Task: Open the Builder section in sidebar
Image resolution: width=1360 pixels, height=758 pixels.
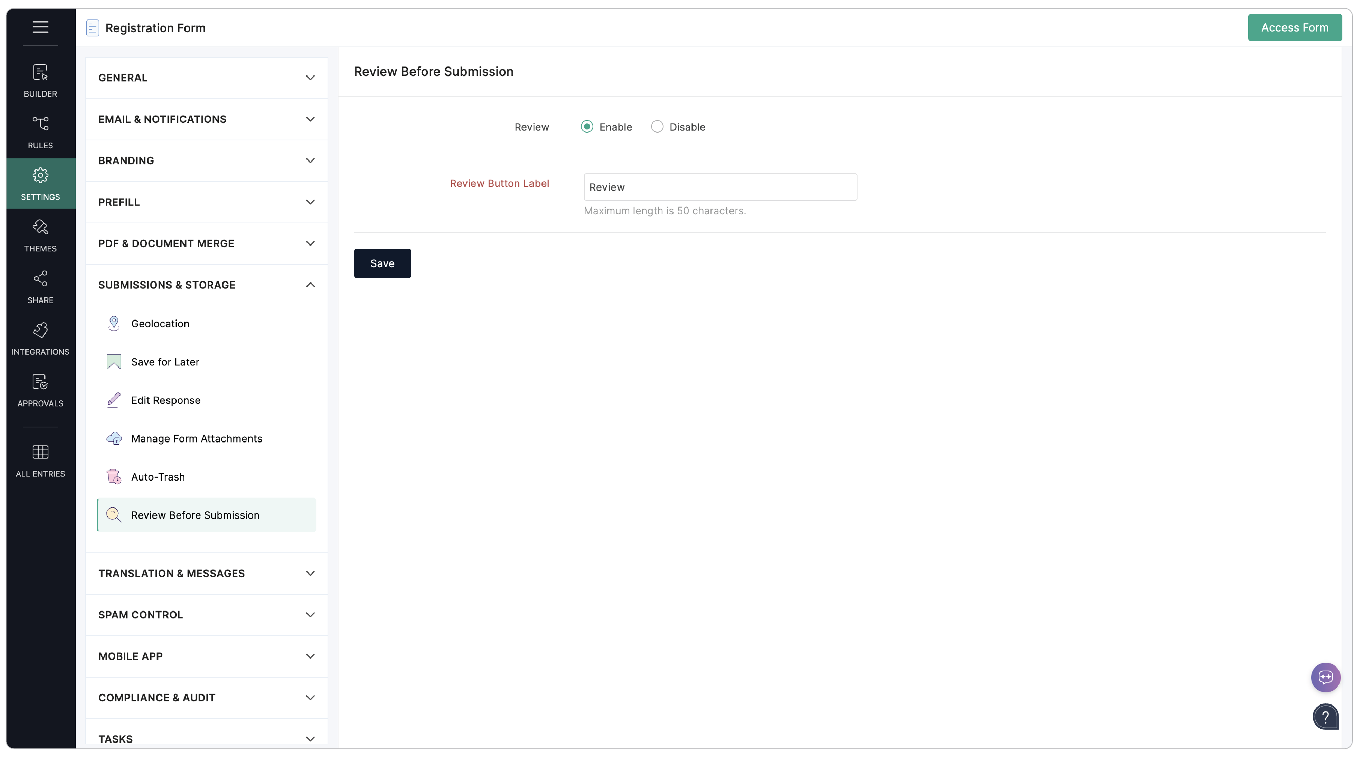Action: tap(40, 80)
